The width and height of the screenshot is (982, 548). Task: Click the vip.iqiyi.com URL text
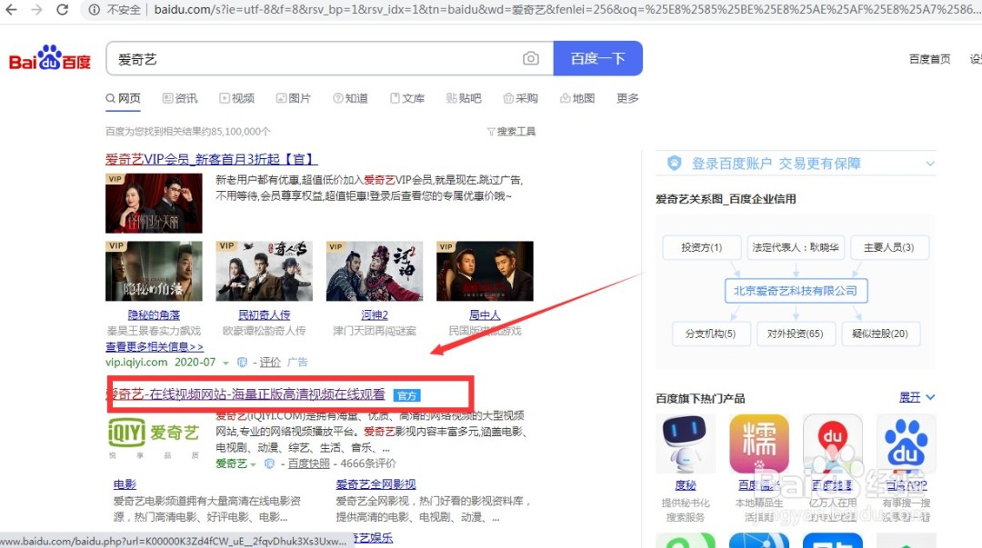(136, 362)
